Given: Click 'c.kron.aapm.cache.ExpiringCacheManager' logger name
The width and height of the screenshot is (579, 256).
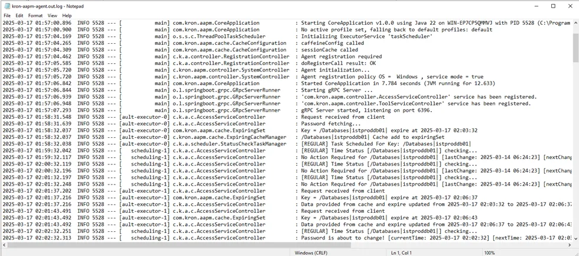Looking at the screenshot, I should [x=229, y=137].
